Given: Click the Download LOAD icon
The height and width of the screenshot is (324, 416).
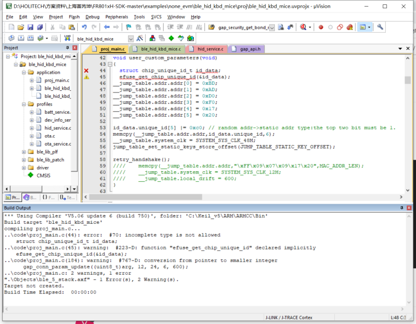Looking at the screenshot, I should point(67,38).
